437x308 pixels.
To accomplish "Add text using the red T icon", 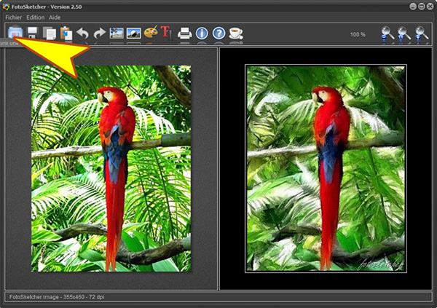I will point(166,33).
